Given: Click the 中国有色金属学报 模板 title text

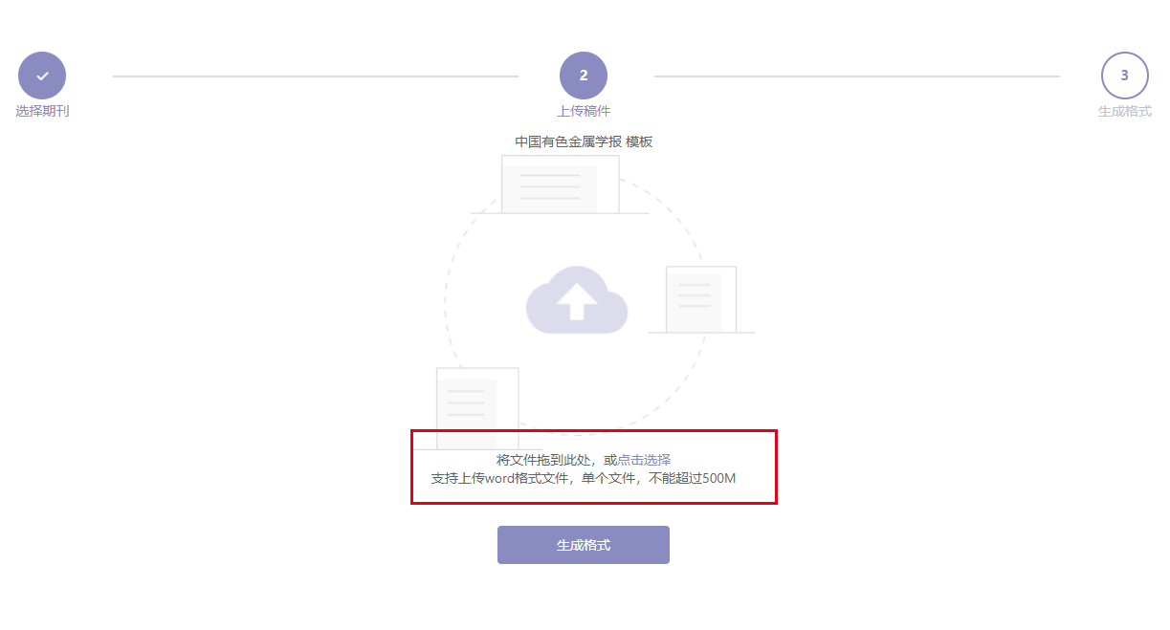Looking at the screenshot, I should click(x=584, y=141).
